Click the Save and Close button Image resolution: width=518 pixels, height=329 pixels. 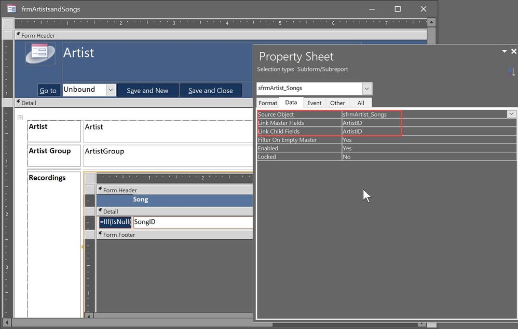[211, 90]
